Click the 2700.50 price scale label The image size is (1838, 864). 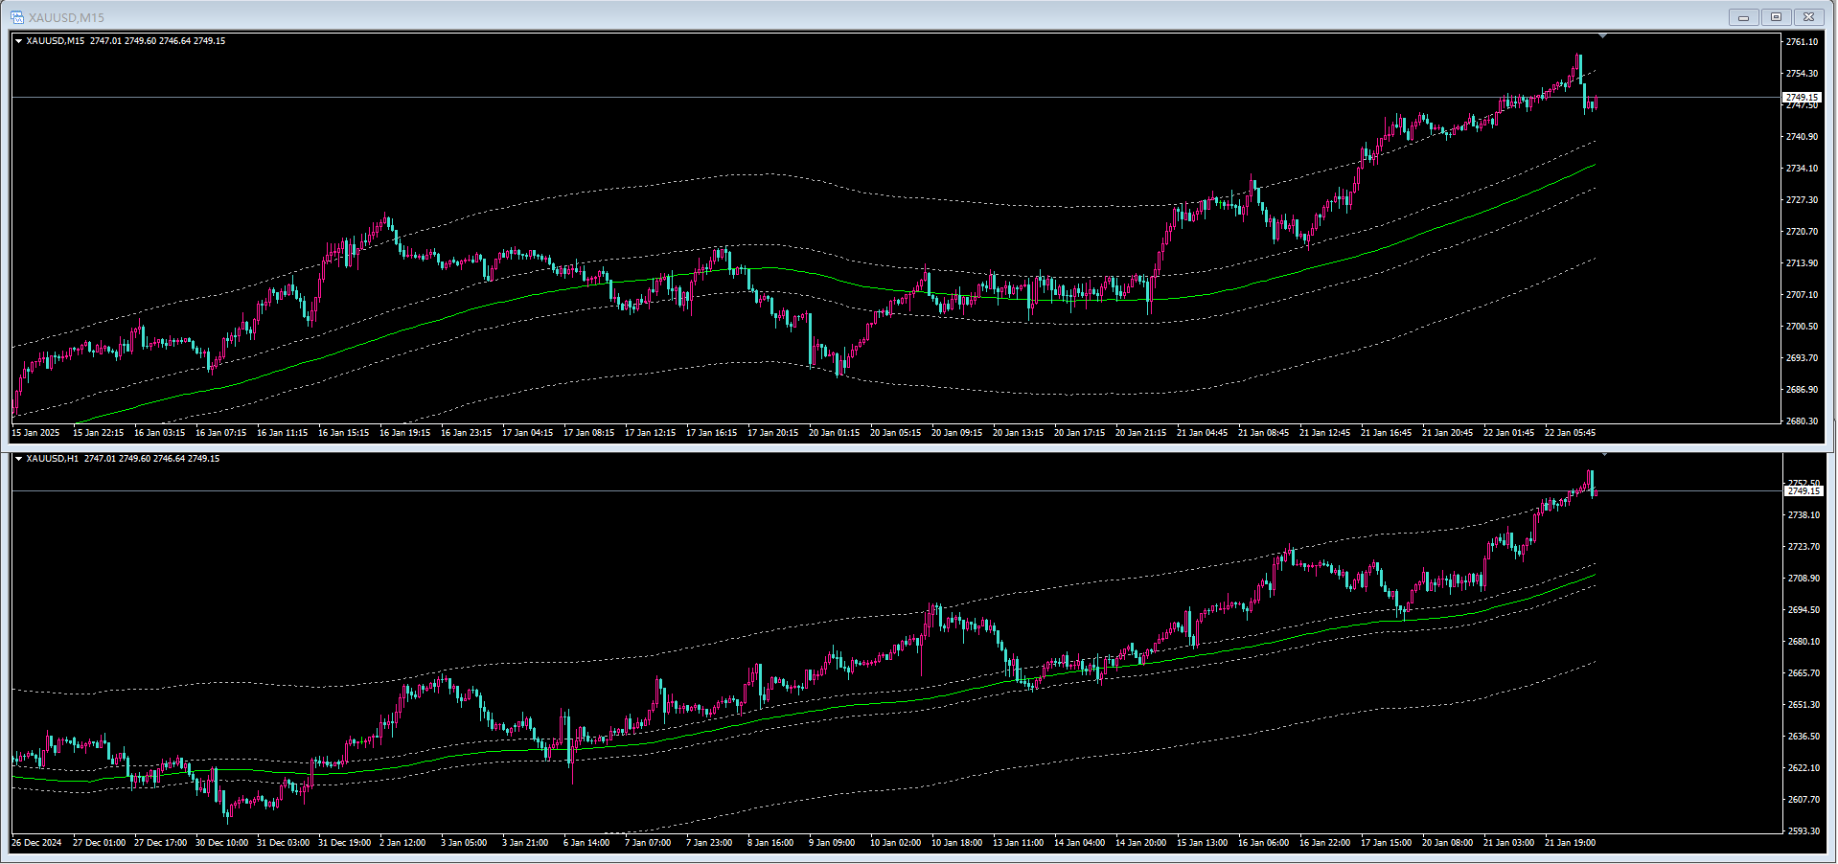(x=1802, y=327)
